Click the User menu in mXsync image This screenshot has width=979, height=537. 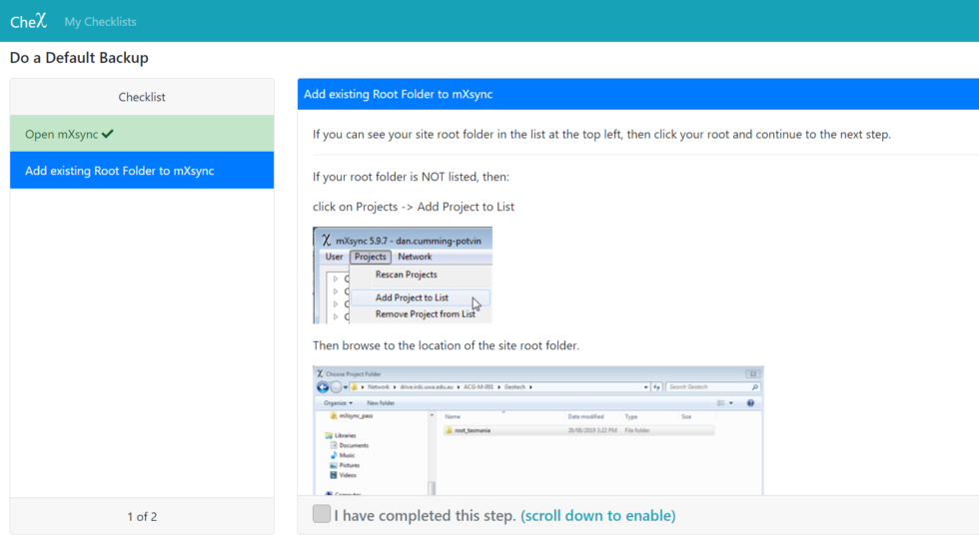coord(334,257)
